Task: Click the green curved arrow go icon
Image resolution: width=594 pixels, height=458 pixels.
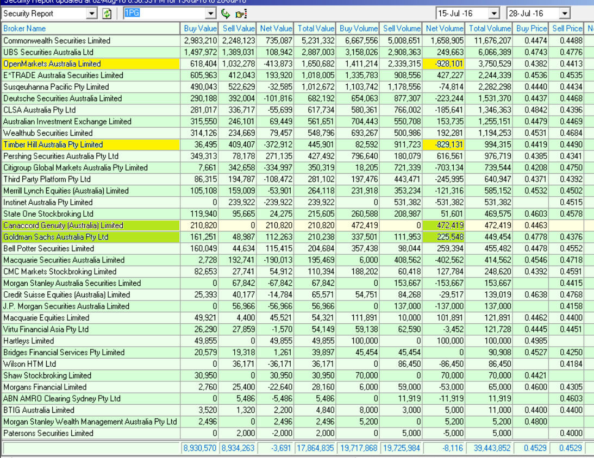Action: (x=226, y=14)
